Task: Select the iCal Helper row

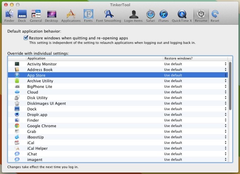Action: [x=118, y=148]
